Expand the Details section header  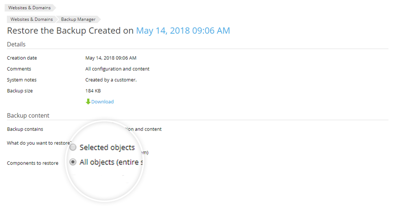tap(16, 44)
